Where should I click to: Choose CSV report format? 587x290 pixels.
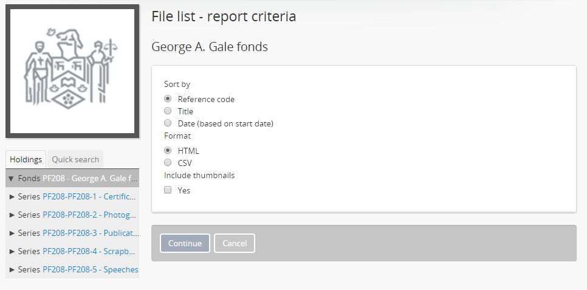(168, 163)
